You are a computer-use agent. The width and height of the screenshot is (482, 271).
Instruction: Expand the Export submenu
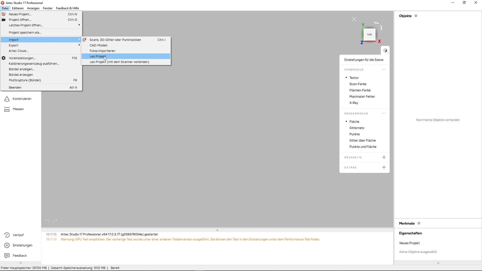[x=41, y=45]
